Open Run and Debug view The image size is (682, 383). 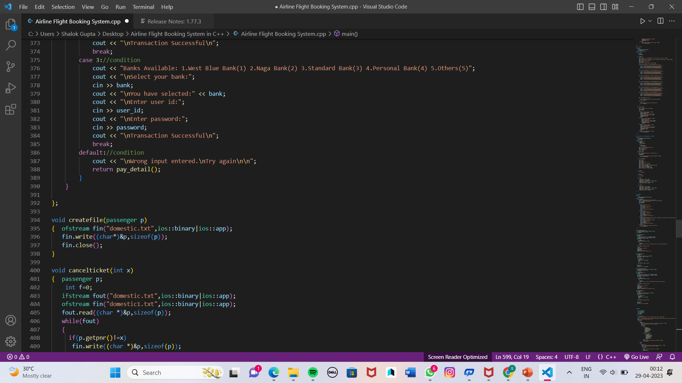pos(11,88)
